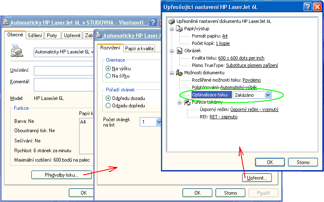Click the Obrázek chart icon

coord(179,51)
